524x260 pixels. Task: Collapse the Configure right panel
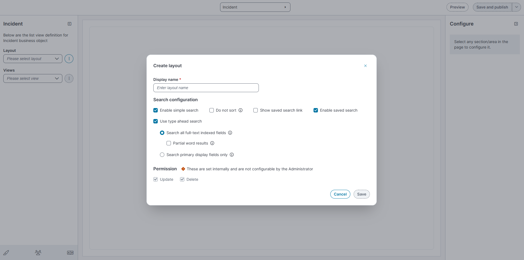point(516,24)
